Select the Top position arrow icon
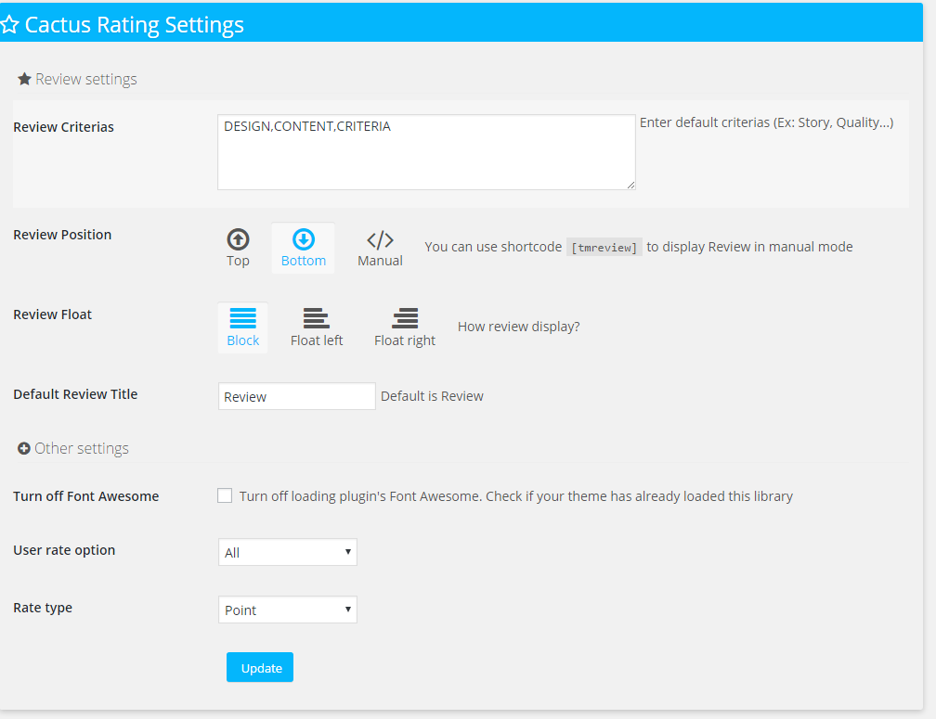Viewport: 936px width, 719px height. (238, 239)
